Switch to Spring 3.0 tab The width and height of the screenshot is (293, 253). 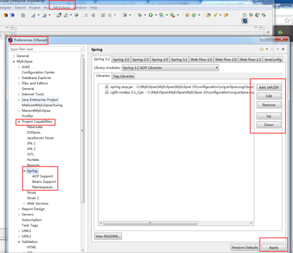(x=160, y=59)
